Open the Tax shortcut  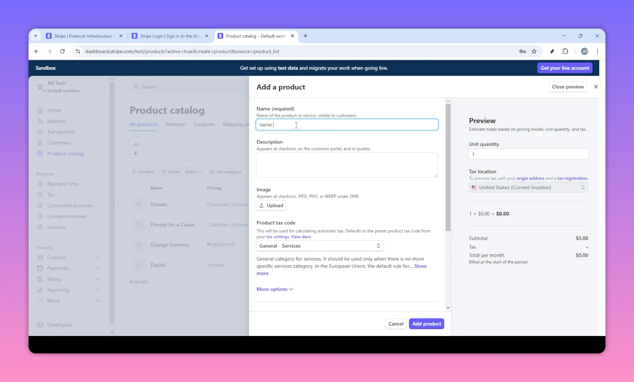click(50, 195)
